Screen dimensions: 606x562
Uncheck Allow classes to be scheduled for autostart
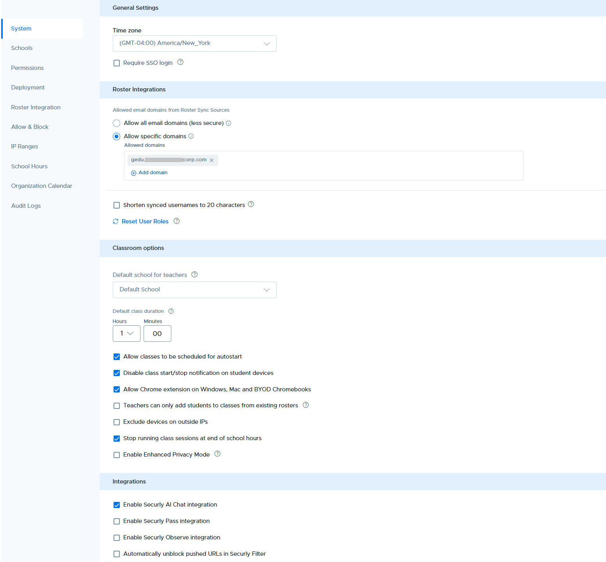(117, 357)
